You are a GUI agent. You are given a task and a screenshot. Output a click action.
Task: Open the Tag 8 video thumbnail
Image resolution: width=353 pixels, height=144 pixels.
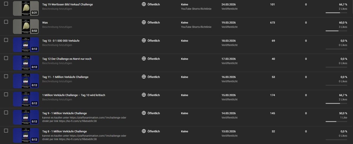pos(26,135)
